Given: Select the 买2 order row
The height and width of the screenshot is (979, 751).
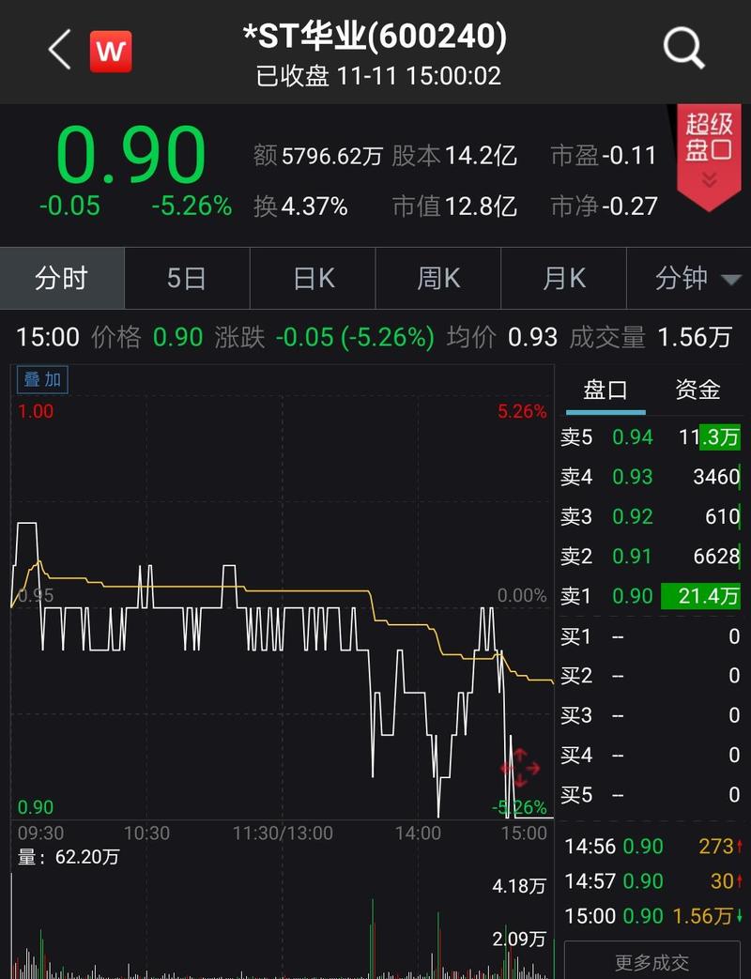Looking at the screenshot, I should [x=650, y=676].
